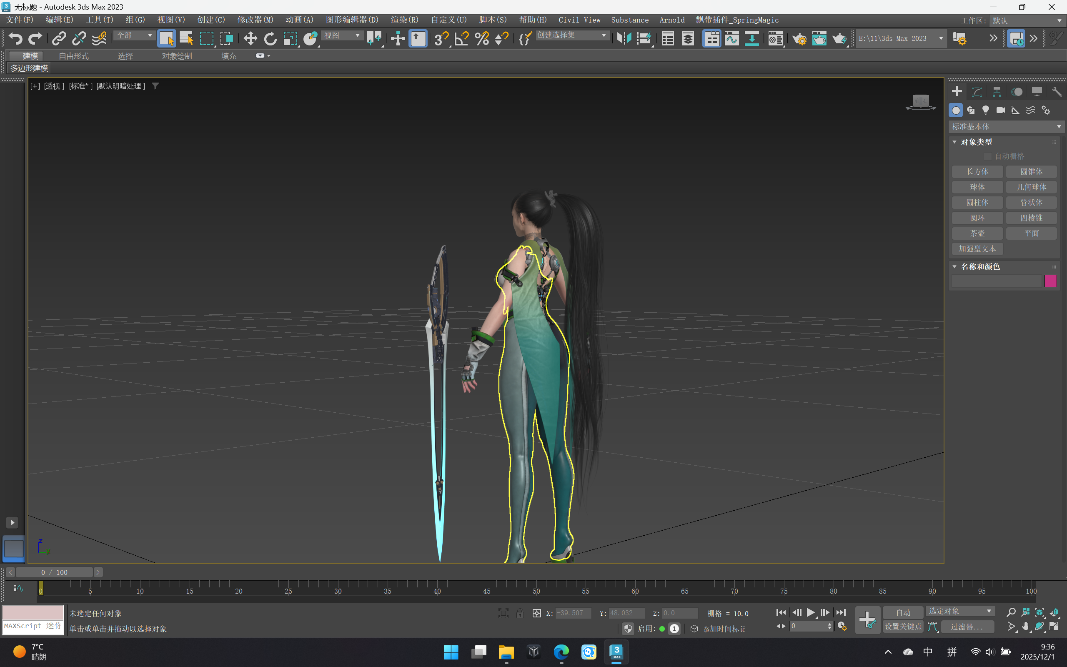Toggle the 3D Snaps button
Image resolution: width=1067 pixels, height=667 pixels.
pyautogui.click(x=441, y=38)
